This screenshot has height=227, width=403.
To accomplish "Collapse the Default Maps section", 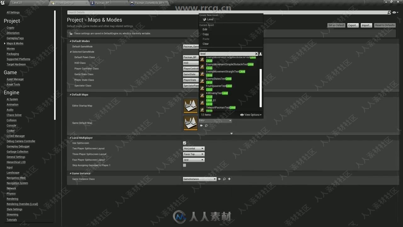I will point(71,95).
